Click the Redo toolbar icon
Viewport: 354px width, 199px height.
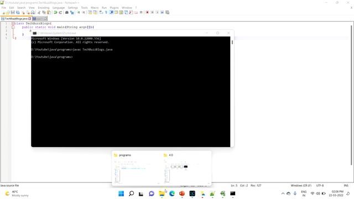[x=60, y=12]
